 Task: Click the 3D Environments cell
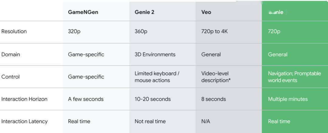click(x=155, y=55)
